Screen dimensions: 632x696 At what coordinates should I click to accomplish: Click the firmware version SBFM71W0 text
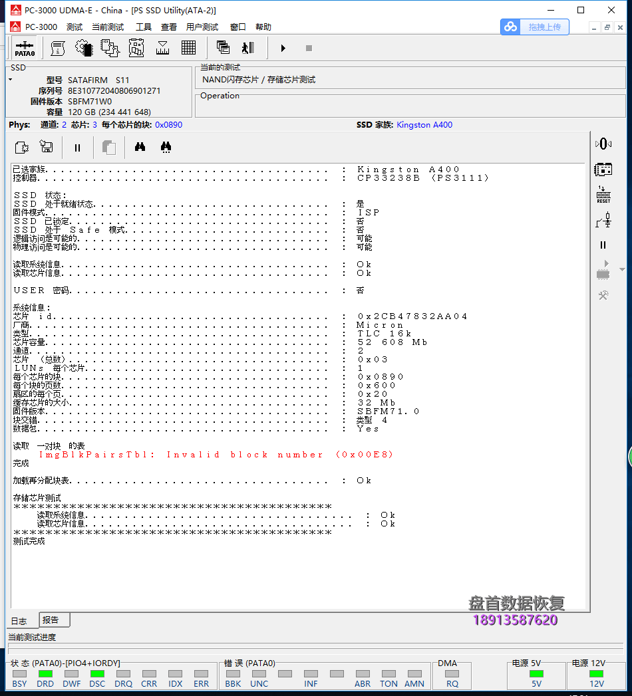(x=90, y=101)
